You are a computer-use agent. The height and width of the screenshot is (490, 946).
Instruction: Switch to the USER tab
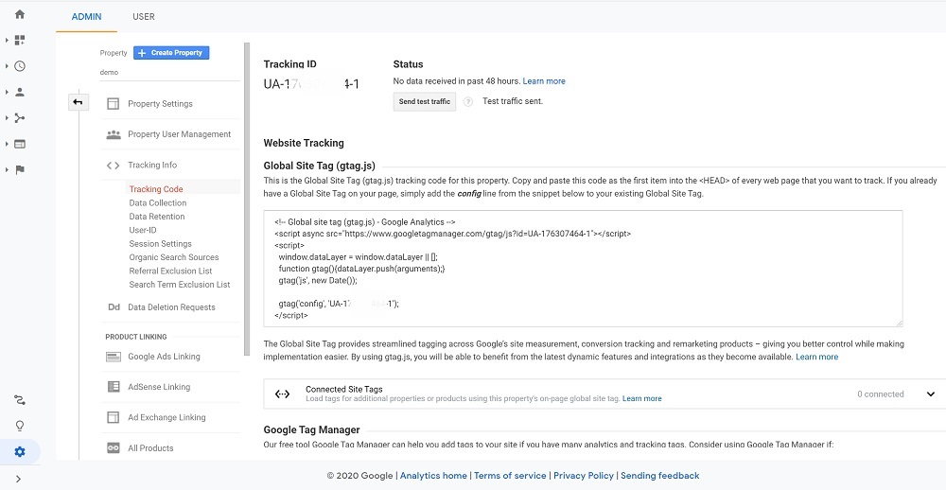(x=144, y=17)
